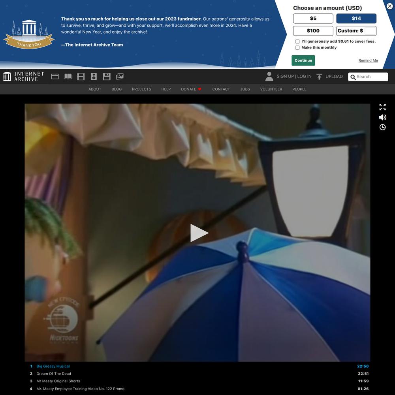Select playlist track Dream Of The Dead
Screen dimensions: 395x395
point(54,374)
